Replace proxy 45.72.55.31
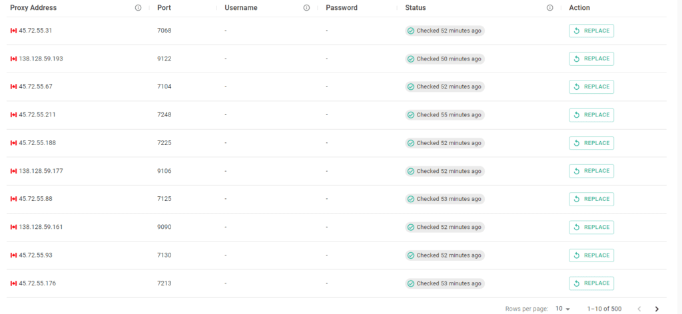682x314 pixels. 591,31
